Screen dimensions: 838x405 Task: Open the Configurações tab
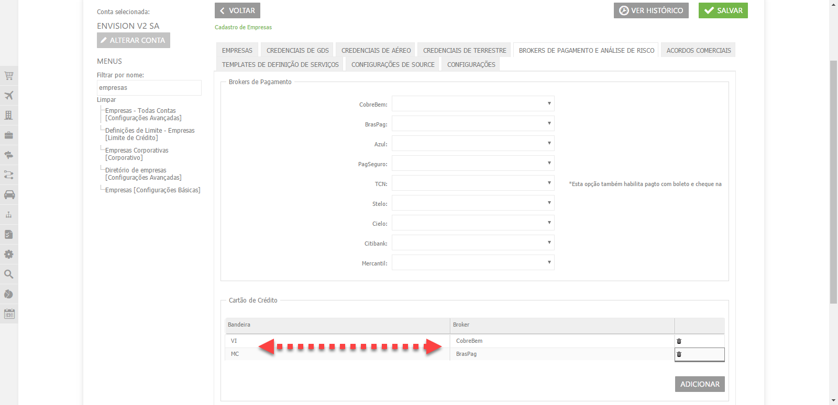[471, 64]
